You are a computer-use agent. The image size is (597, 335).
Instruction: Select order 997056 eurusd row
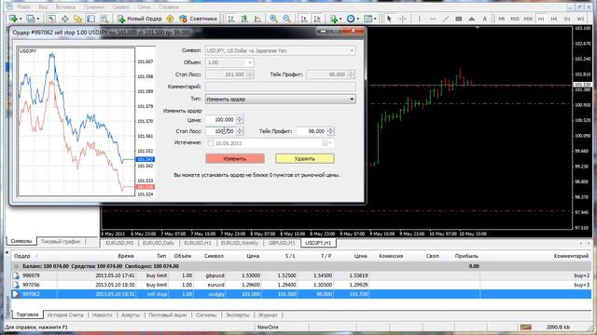(300, 285)
